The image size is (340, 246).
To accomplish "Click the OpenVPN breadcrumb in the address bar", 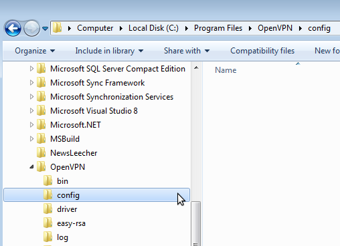I will [x=275, y=28].
